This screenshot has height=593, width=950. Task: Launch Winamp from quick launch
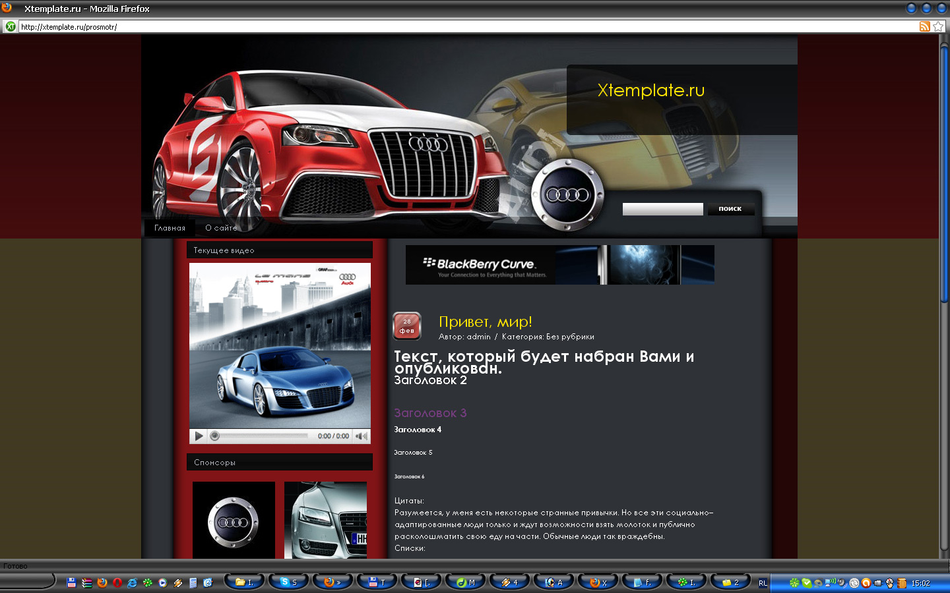177,582
